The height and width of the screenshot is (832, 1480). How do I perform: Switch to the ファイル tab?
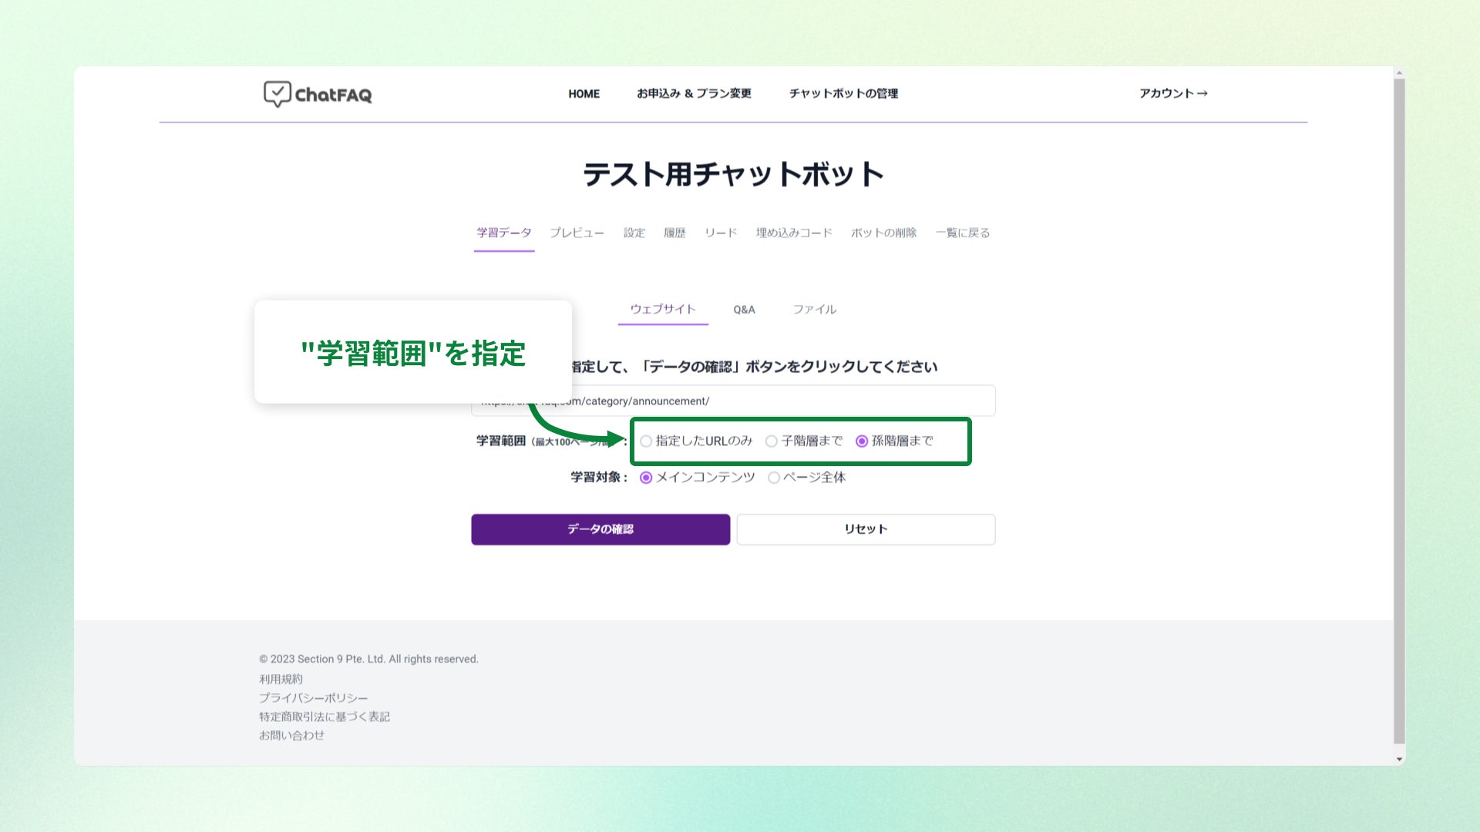[x=814, y=310]
